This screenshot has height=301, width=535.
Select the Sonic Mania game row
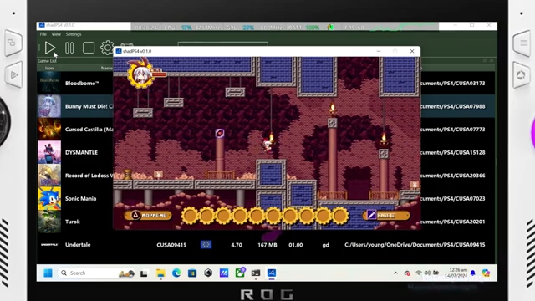point(266,199)
